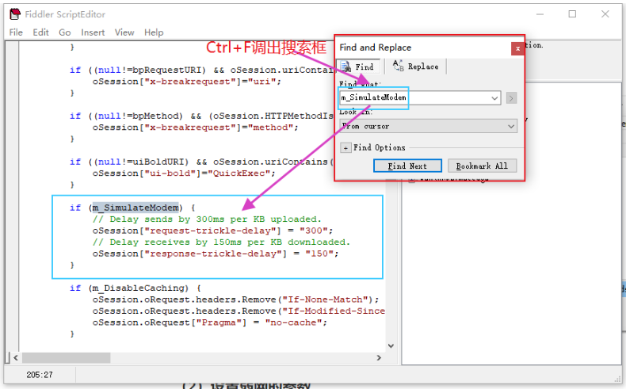The width and height of the screenshot is (626, 389).
Task: Click the Bookmark All button
Action: pyautogui.click(x=482, y=166)
